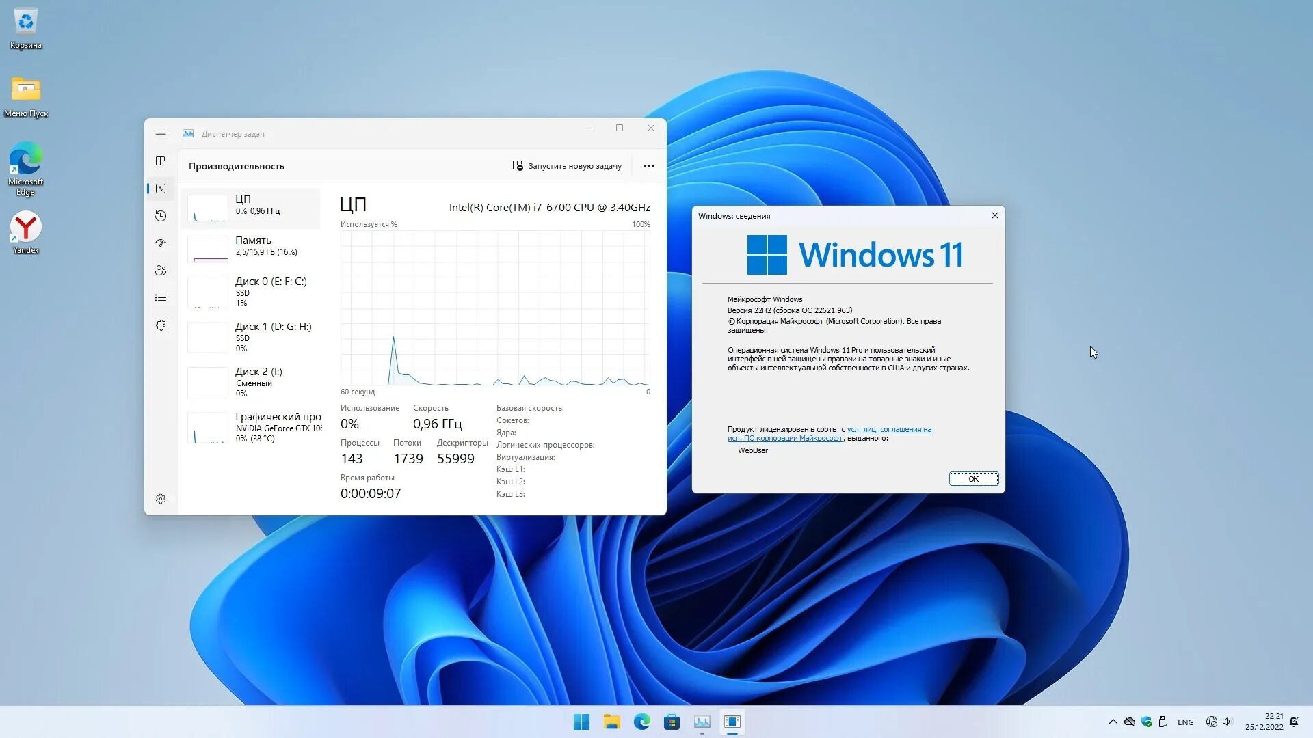The width and height of the screenshot is (1313, 738).
Task: Open Task Manager settings gear
Action: click(x=161, y=499)
